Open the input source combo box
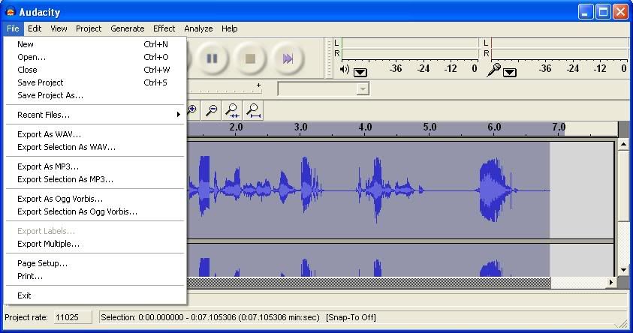Screen dimensions: 633x333 point(323,88)
